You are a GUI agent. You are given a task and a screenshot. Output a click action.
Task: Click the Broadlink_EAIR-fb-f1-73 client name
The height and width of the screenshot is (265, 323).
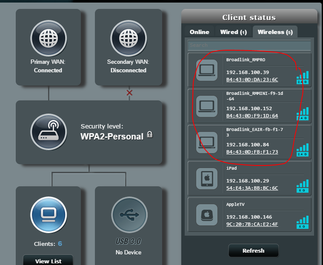(254, 132)
